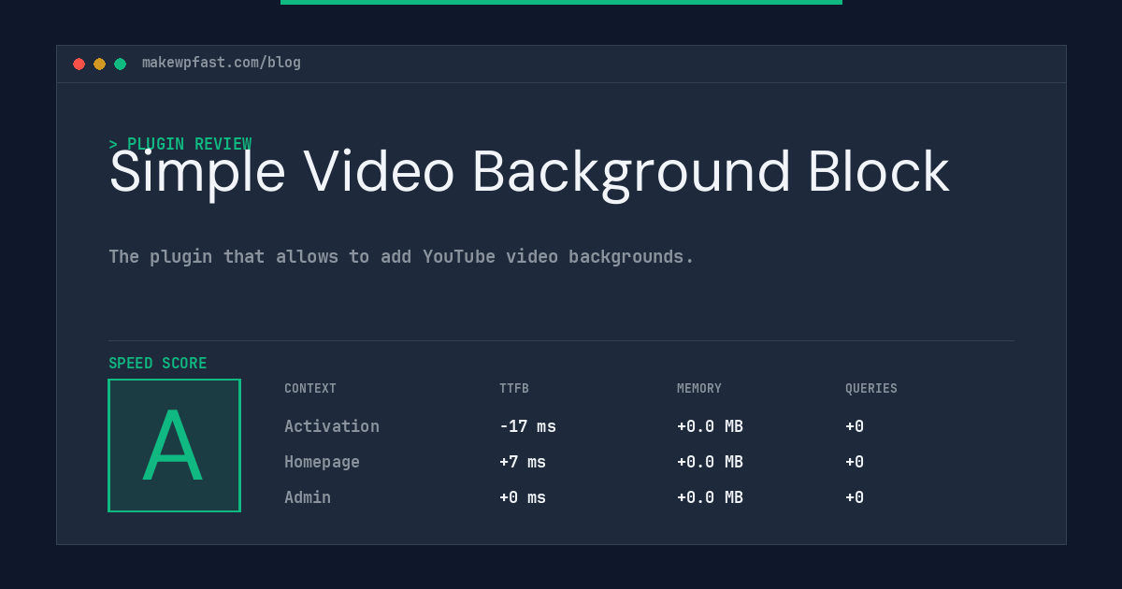Click the green window dot

120,64
